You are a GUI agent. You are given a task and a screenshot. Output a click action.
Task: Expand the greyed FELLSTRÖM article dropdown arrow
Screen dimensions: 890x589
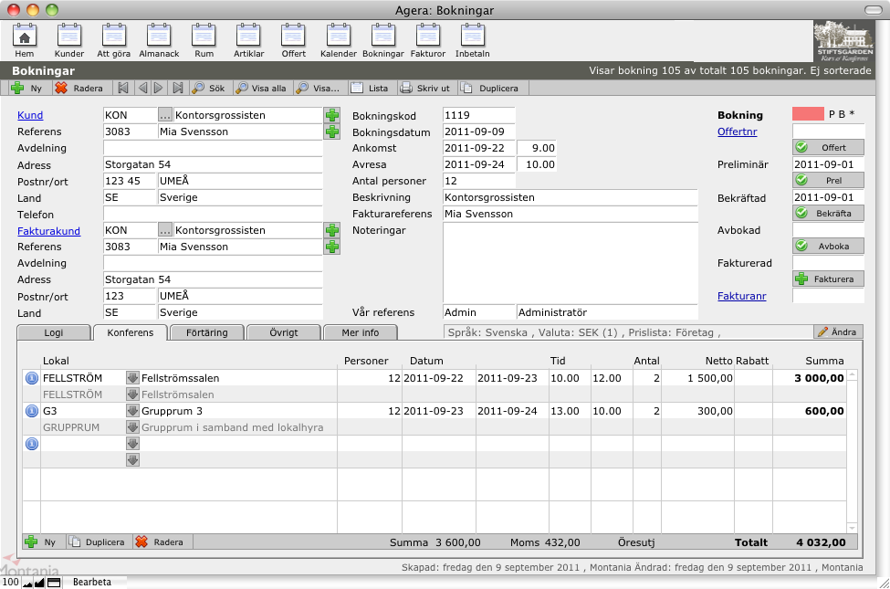pyautogui.click(x=132, y=394)
